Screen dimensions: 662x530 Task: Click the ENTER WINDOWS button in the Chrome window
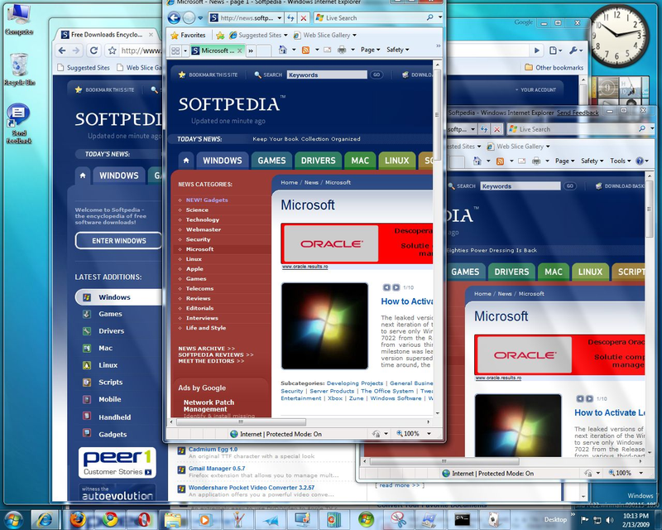coord(118,240)
